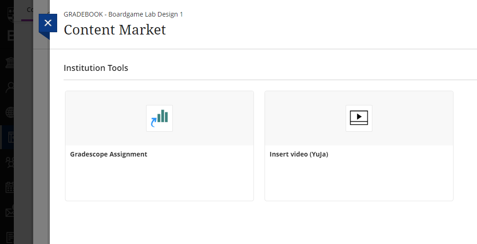This screenshot has width=477, height=244.
Task: Click the blue '1' after Boardgame Lab Design
Action: coord(182,14)
